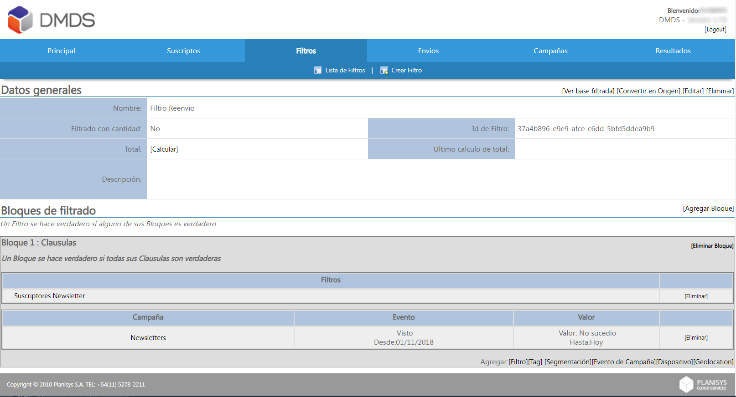Select the Filtros tab

pos(306,51)
